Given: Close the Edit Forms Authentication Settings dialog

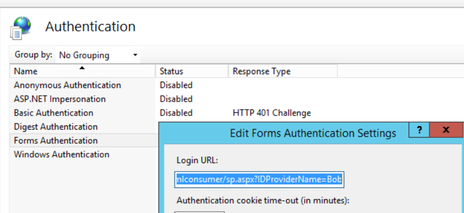Looking at the screenshot, I should tap(446, 130).
